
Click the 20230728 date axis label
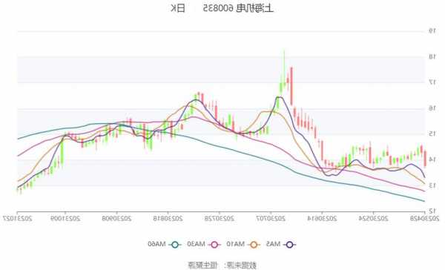point(220,218)
